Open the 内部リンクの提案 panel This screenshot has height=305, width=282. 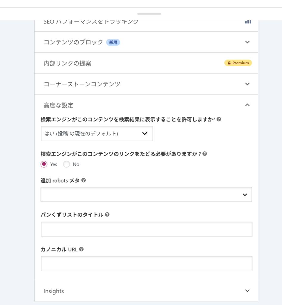coord(67,63)
